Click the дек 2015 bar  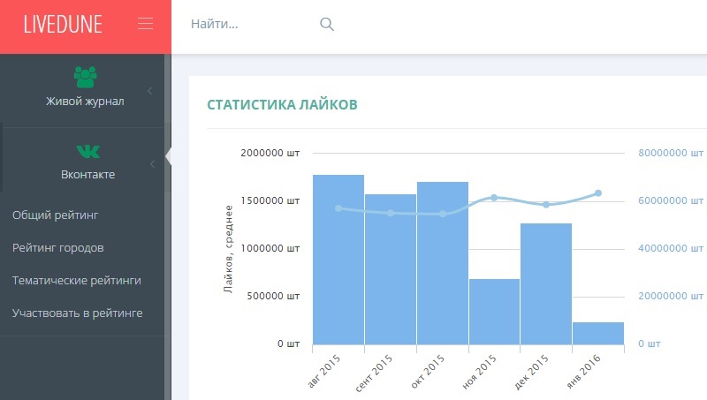tap(546, 283)
